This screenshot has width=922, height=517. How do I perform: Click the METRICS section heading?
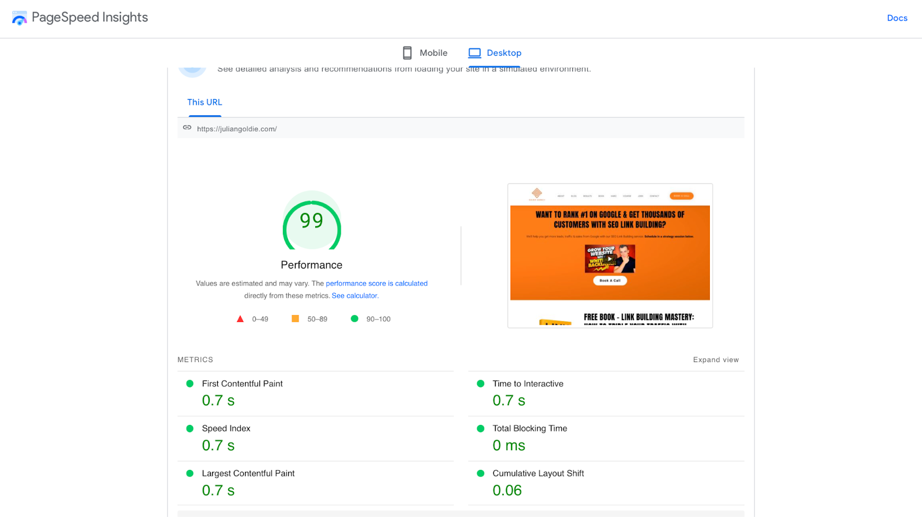(x=195, y=360)
